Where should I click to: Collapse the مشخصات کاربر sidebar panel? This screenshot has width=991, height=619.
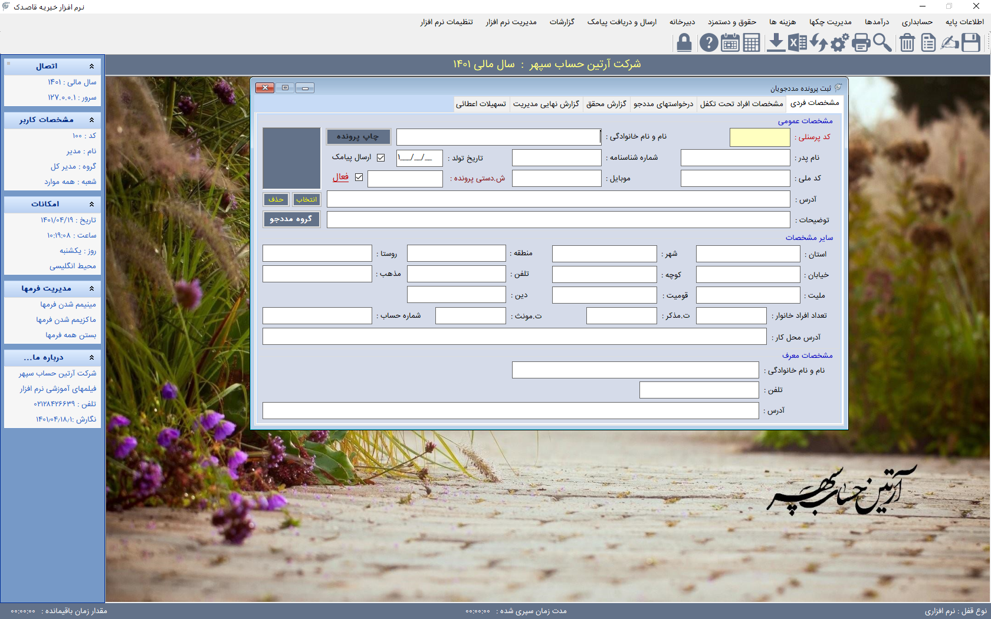click(x=91, y=120)
